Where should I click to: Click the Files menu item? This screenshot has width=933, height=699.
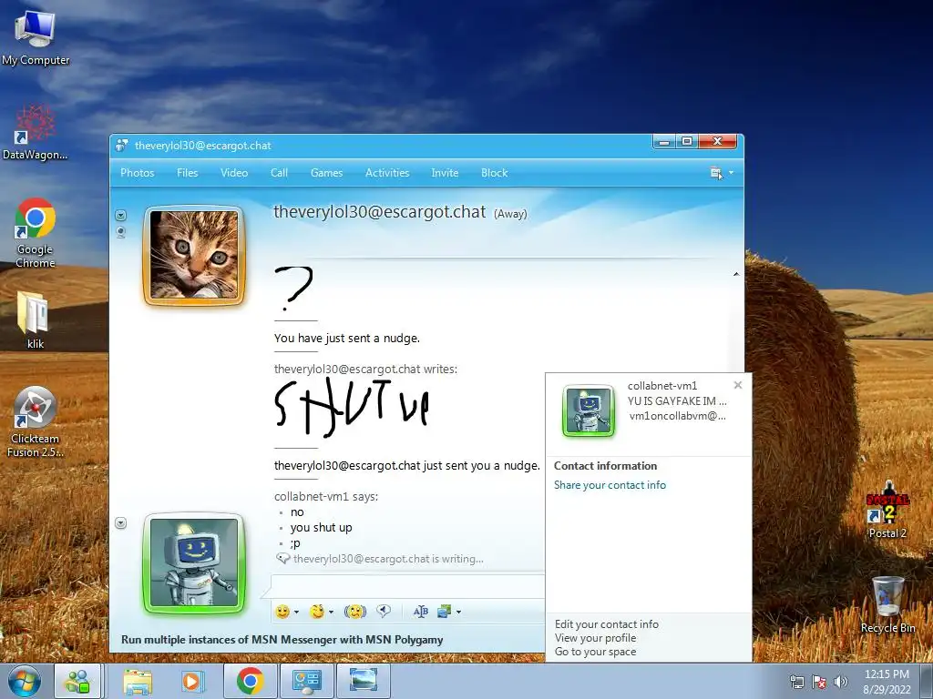coord(188,173)
